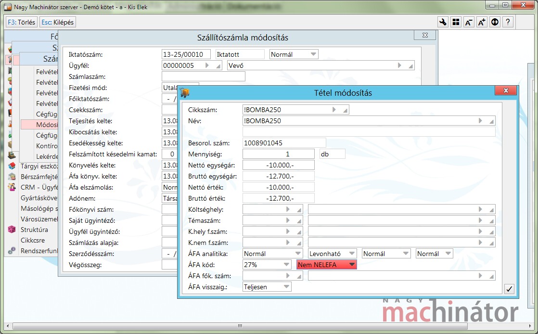This screenshot has height=334, width=538.
Task: Click the horizontal scrollbar right arrow
Action: click(530, 326)
